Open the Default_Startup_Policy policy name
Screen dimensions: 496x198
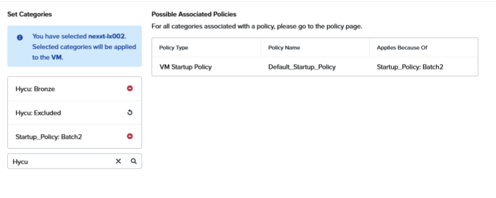tap(302, 67)
